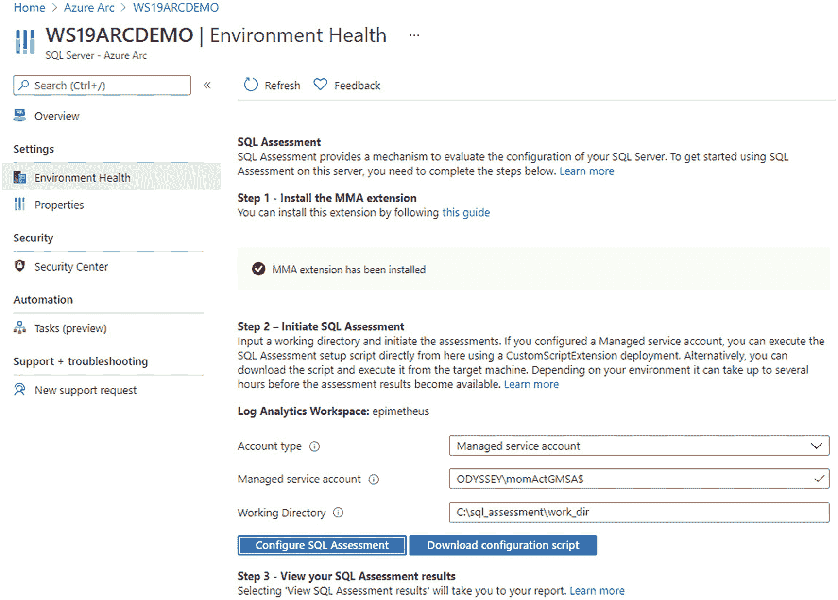838x600 pixels.
Task: Click the Feedback heart icon
Action: click(320, 85)
